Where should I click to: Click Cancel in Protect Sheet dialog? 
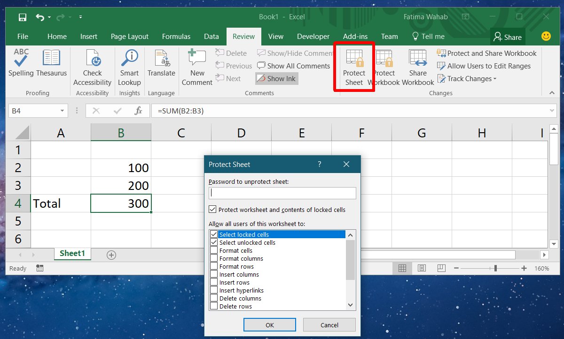[x=329, y=324]
